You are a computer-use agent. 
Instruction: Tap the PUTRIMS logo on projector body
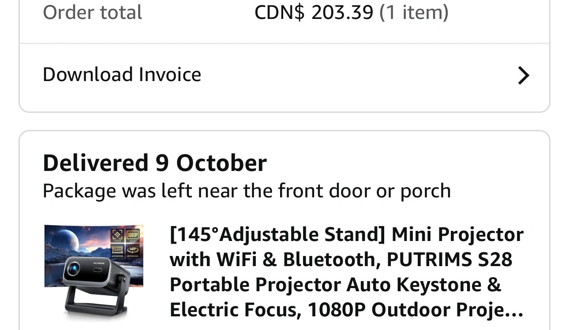[x=99, y=263]
